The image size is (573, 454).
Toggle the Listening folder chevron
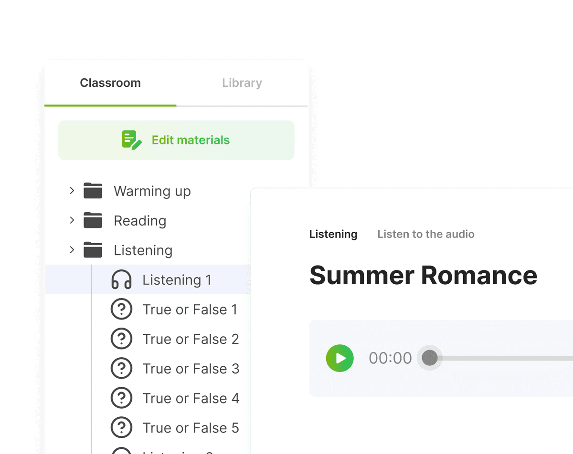coord(72,250)
